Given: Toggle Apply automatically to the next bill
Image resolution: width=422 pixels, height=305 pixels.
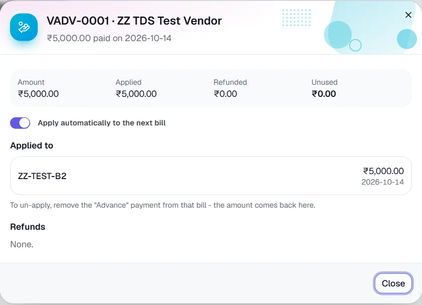Looking at the screenshot, I should click(20, 123).
